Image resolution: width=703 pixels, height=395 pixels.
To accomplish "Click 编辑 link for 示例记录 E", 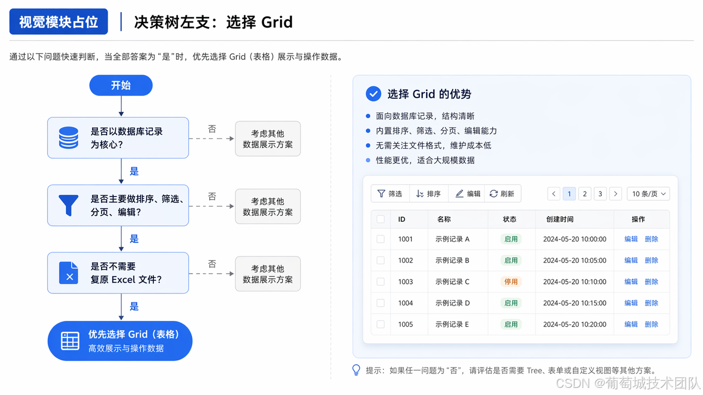I will [x=631, y=324].
